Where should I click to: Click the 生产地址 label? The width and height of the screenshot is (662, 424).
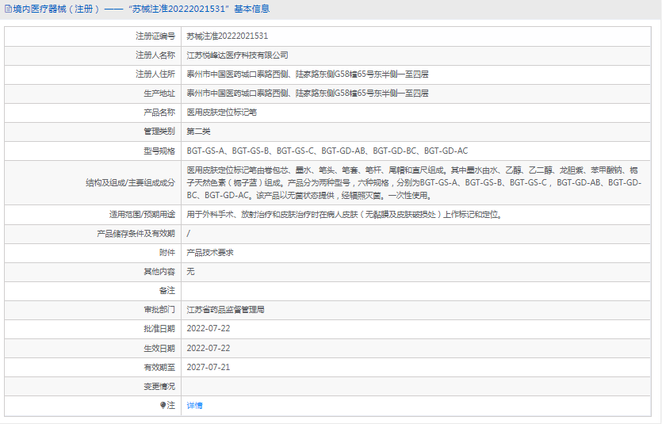159,94
